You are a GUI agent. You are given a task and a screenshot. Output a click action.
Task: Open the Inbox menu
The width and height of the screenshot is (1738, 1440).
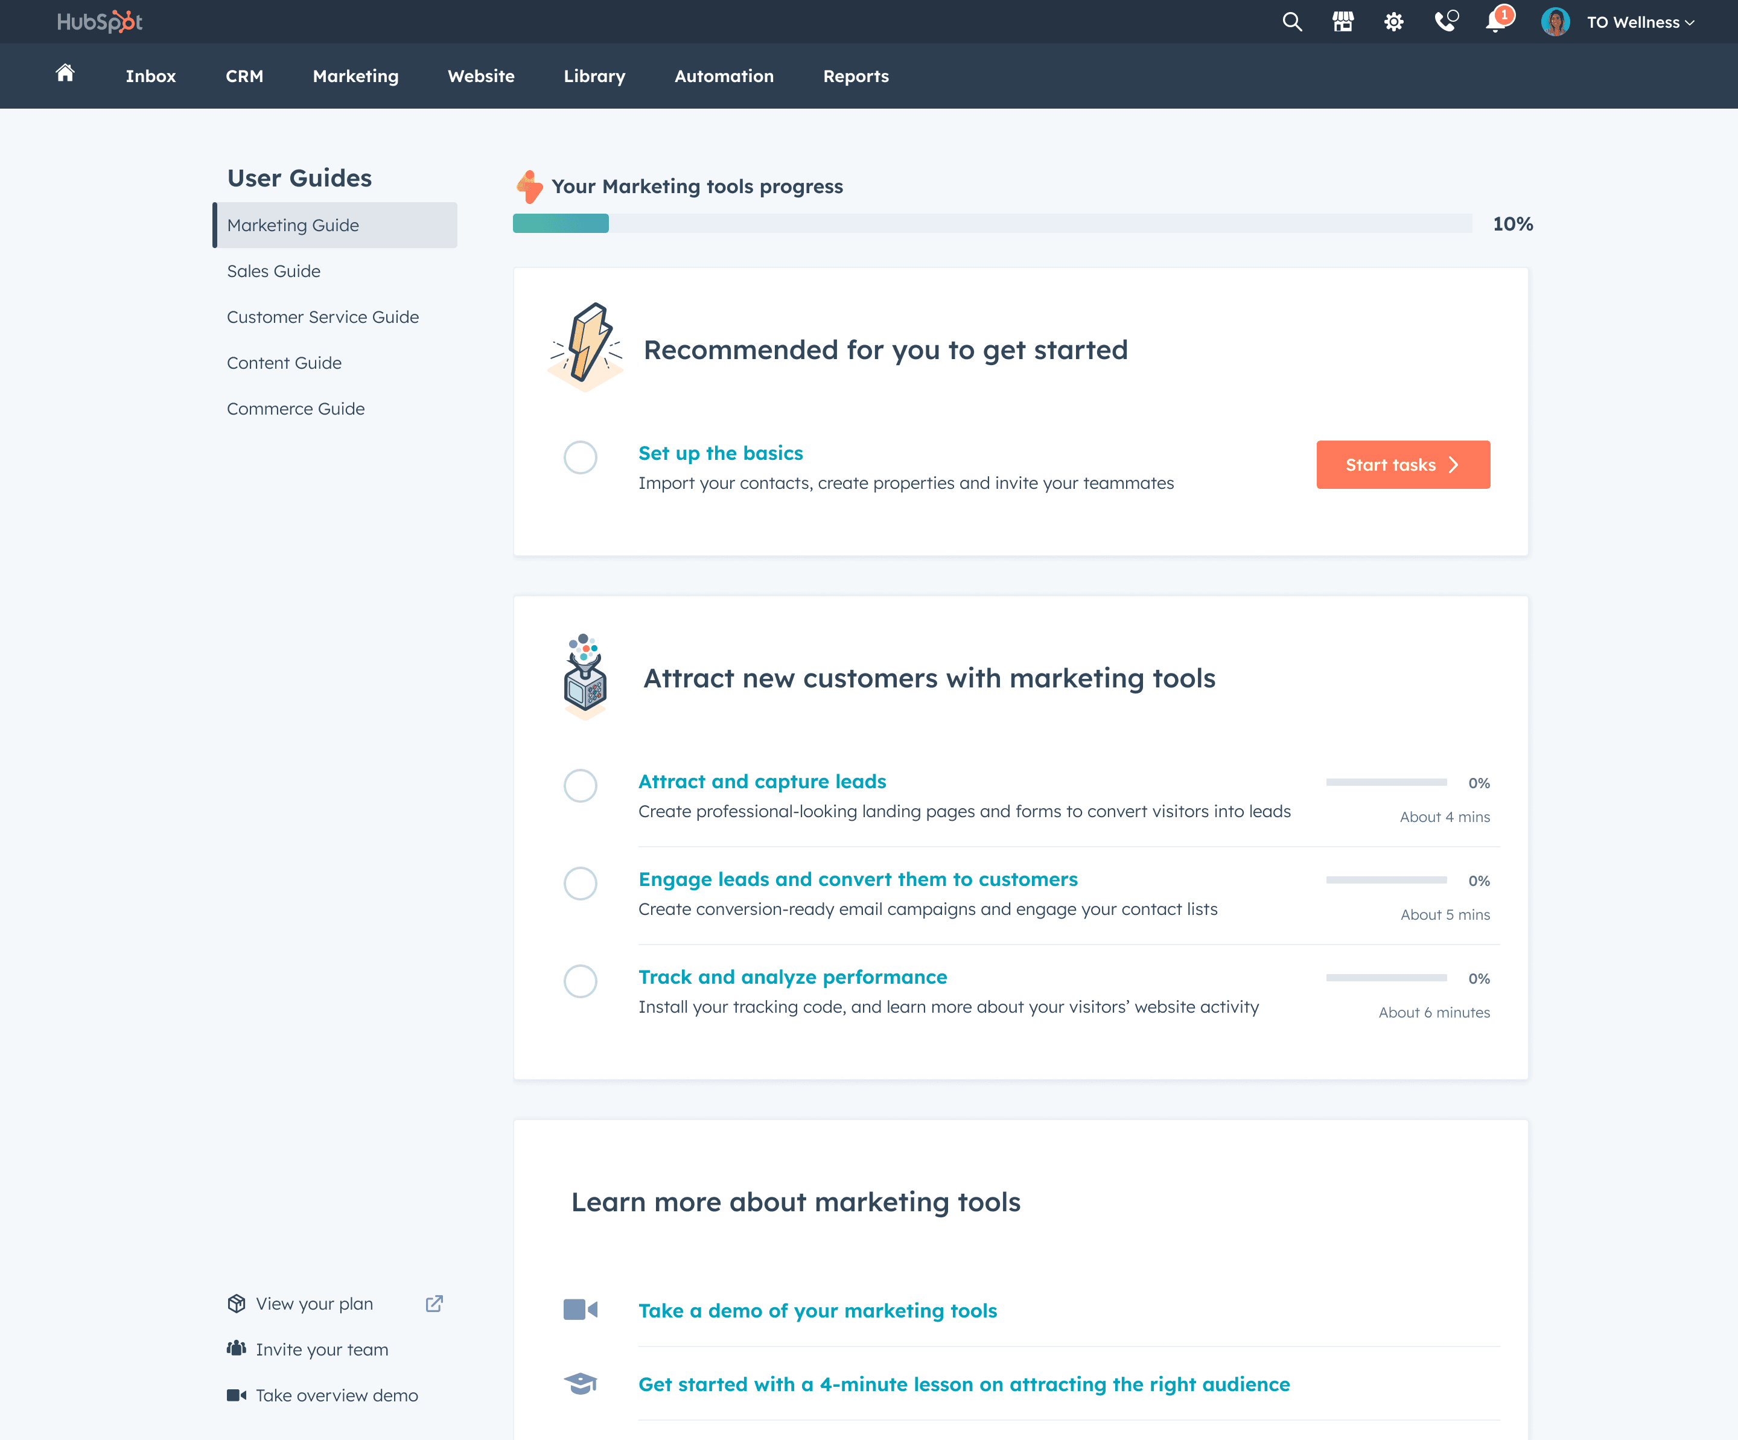[x=151, y=76]
